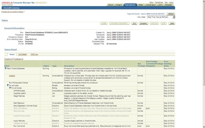Viewport: 205px width, 128px height.
Task: Click the Elapsed Time value 55 Seconds
Action: click(x=112, y=44)
